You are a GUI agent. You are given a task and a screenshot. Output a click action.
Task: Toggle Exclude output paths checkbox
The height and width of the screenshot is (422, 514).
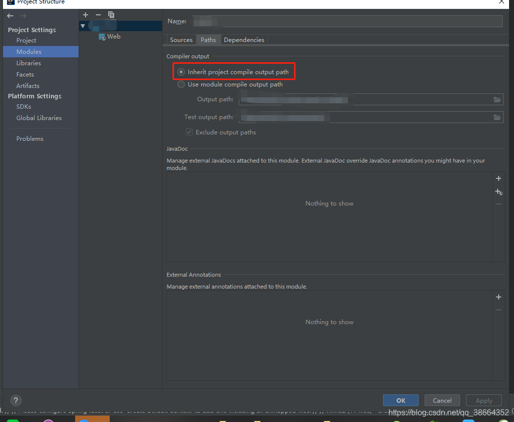(189, 132)
